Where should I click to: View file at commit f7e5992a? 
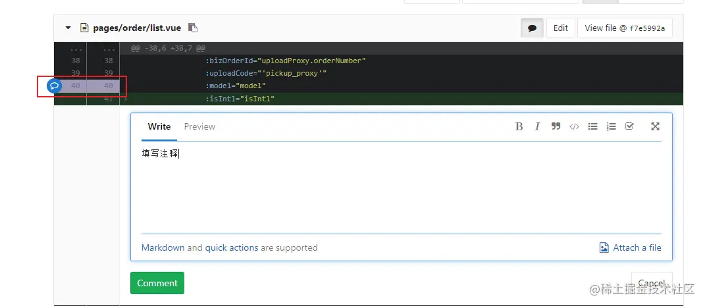click(x=624, y=28)
